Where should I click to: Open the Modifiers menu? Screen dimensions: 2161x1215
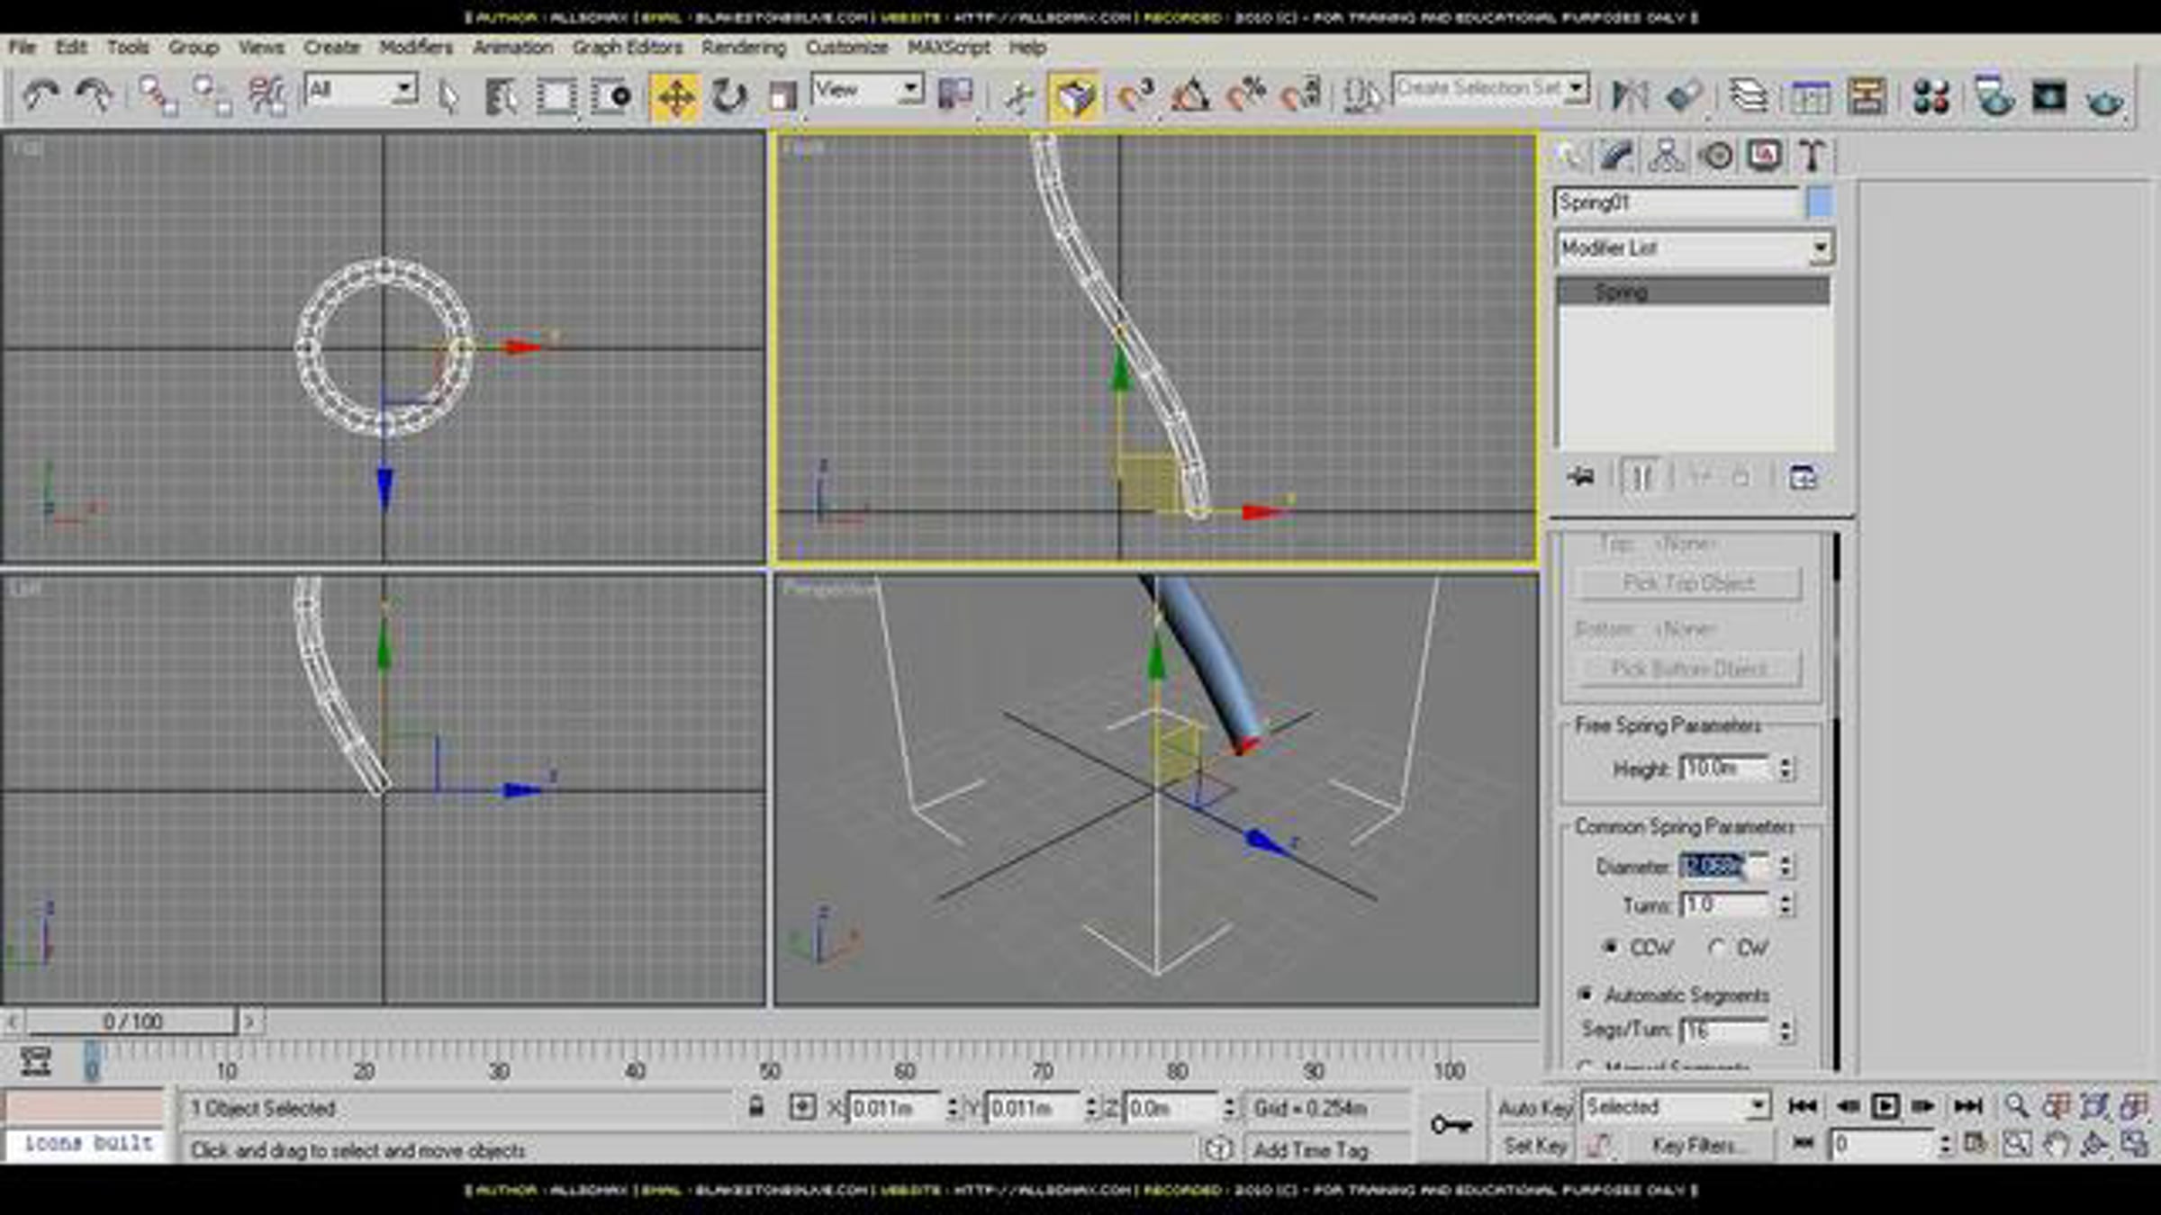416,47
